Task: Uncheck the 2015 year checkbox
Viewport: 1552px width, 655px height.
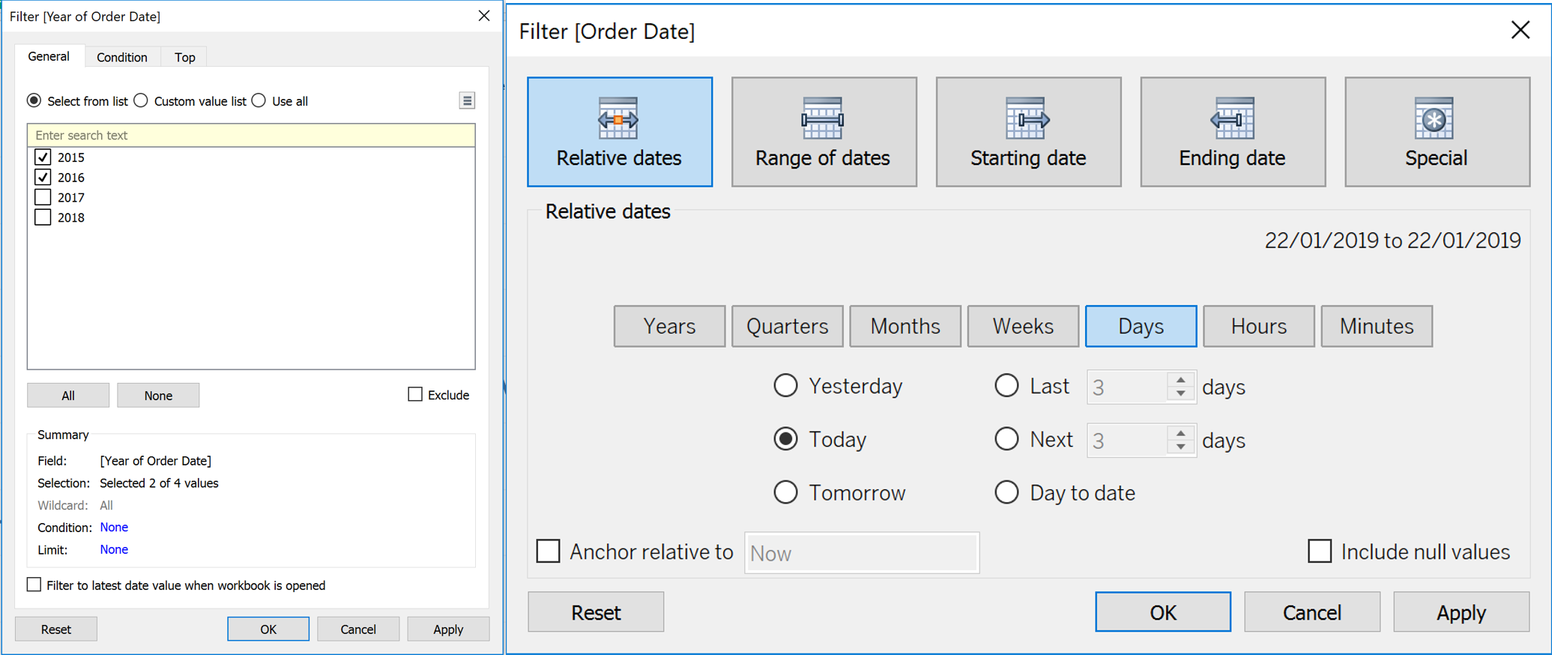Action: (x=43, y=157)
